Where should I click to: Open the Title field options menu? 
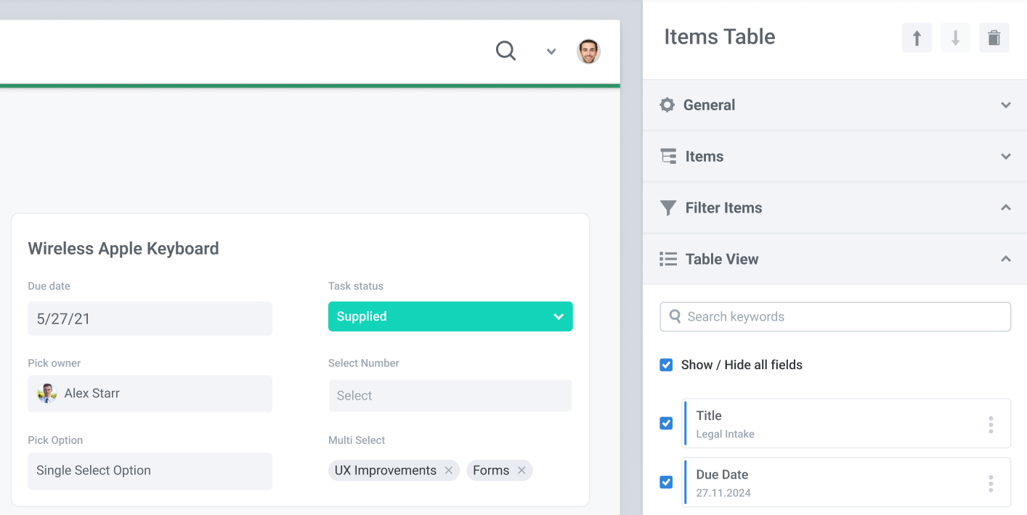click(990, 423)
